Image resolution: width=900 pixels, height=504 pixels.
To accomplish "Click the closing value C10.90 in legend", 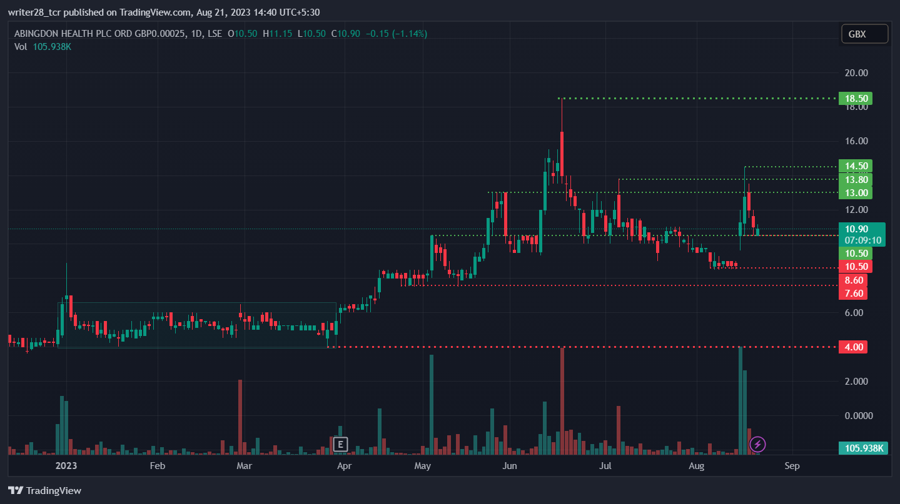I will (345, 34).
